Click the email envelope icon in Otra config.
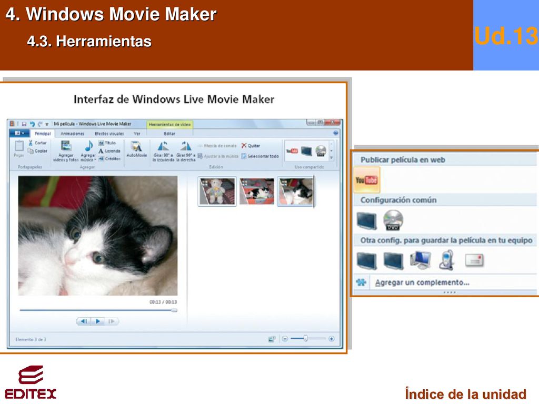Screen dimensions: 539x404 pyautogui.click(x=474, y=260)
